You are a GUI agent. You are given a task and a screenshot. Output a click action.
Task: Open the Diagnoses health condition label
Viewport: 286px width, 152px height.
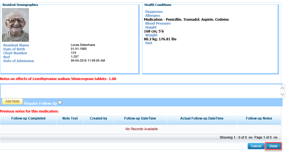[x=154, y=12]
